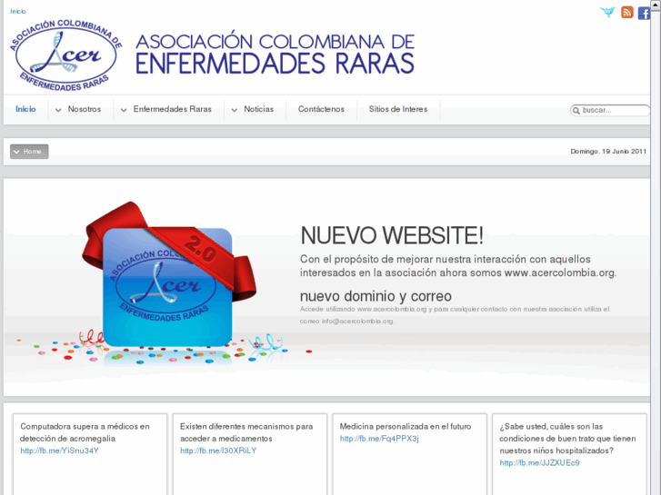Screen dimensions: 661x495
Task: Open the Nosotros menu item
Action: pos(85,109)
